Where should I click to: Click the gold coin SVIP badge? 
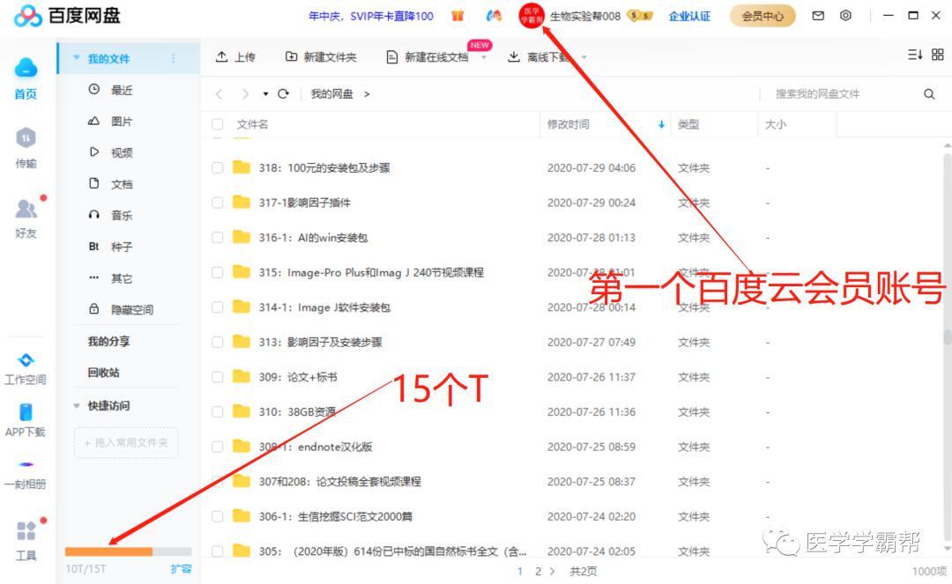pos(639,16)
